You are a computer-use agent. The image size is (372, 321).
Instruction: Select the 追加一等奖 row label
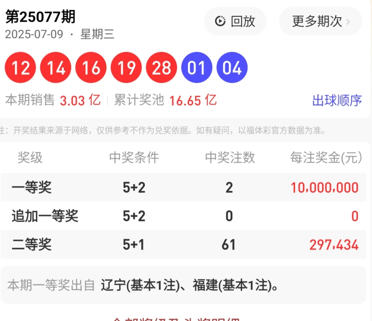[x=45, y=216]
